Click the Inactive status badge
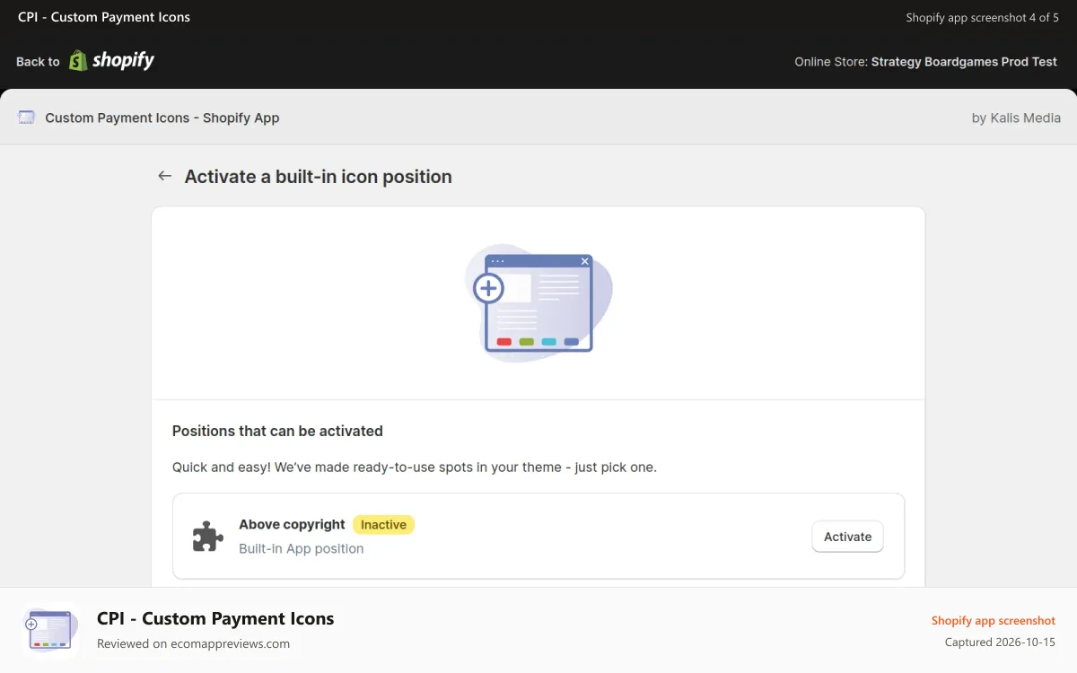1077x673 pixels. point(383,525)
